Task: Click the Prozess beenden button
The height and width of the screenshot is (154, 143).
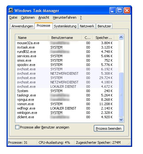Action: pos(109,128)
